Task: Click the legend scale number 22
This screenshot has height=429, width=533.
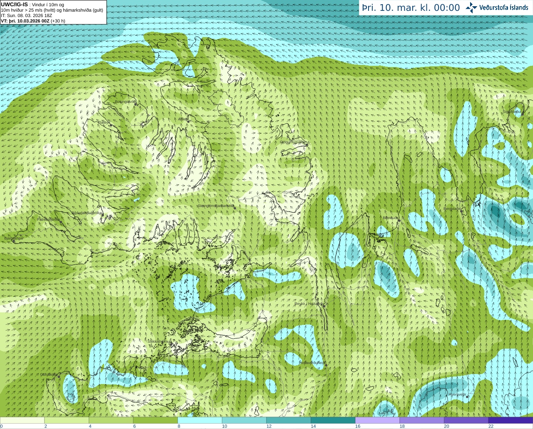Action: 491,426
